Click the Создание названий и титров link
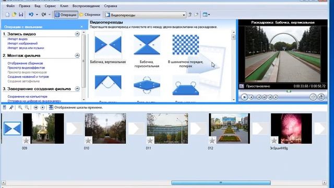 pos(28,77)
